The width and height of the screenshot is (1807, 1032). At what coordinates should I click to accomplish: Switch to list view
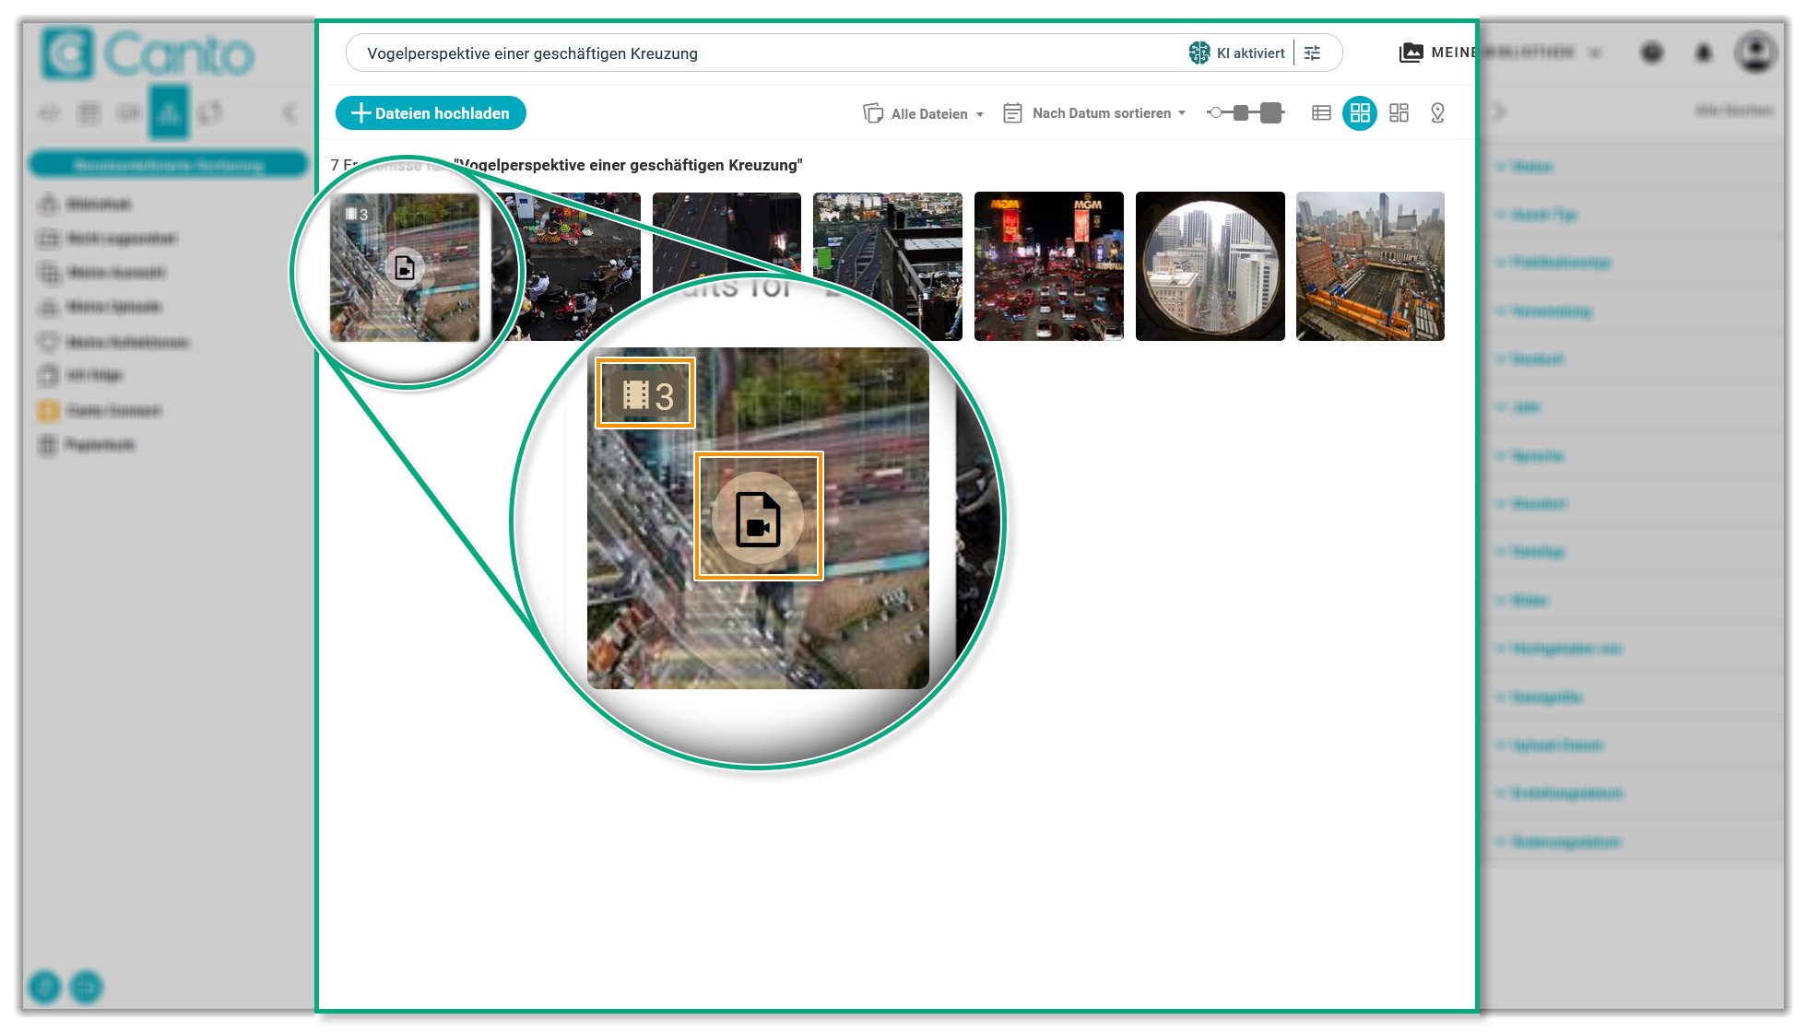click(x=1321, y=113)
